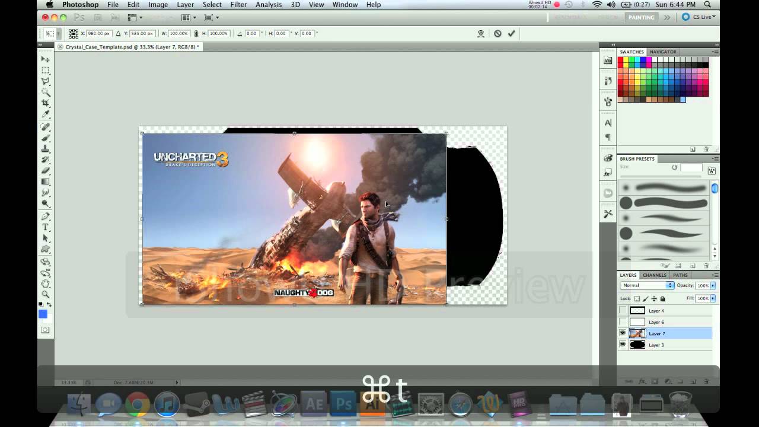Open the Arrange Documents dropdown
Viewport: 759px width, 427px height.
tap(189, 18)
